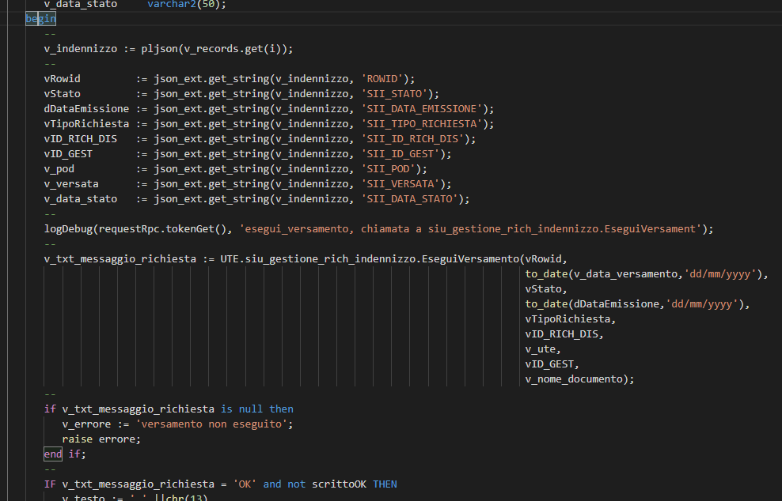Click the highlighted begin keyword

pos(40,18)
